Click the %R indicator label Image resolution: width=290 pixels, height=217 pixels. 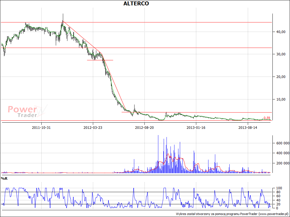coord(4,179)
